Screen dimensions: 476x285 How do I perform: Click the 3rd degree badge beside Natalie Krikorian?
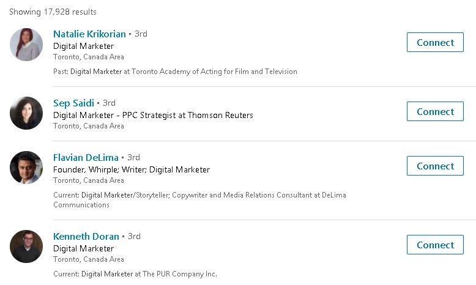pos(141,34)
